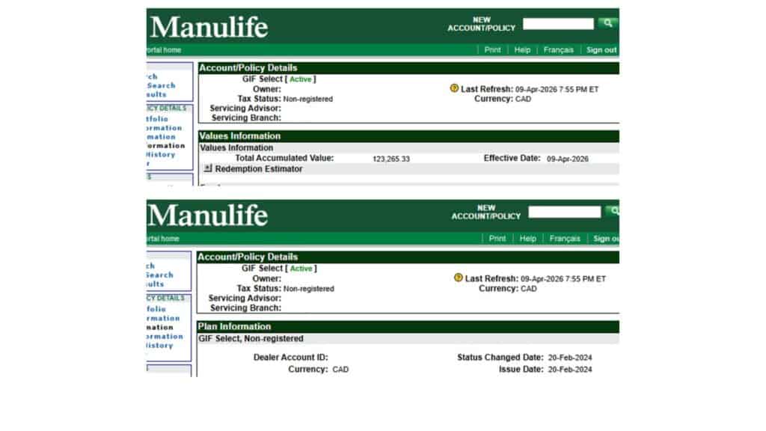Click Last Refresh help icon in lower panel
Screen dimensions: 766x431
459,278
